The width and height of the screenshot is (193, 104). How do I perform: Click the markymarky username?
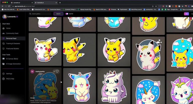[x=40, y=72]
